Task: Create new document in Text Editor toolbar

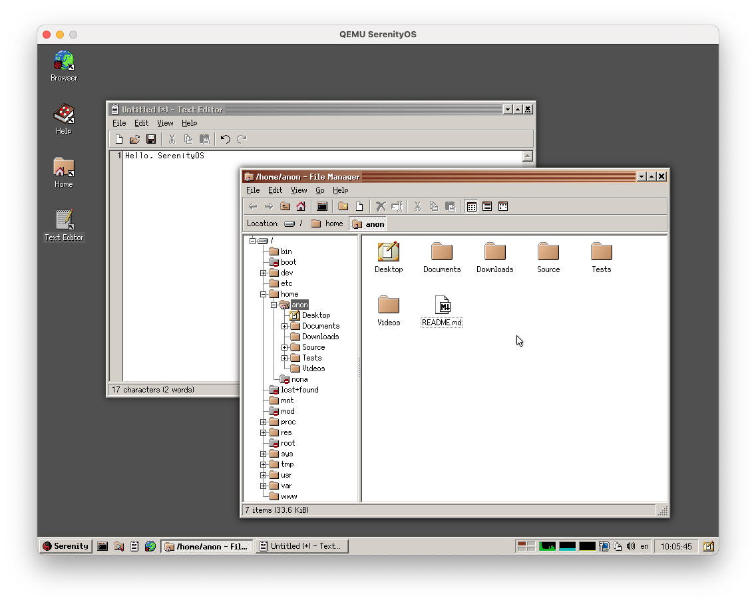Action: pos(119,139)
